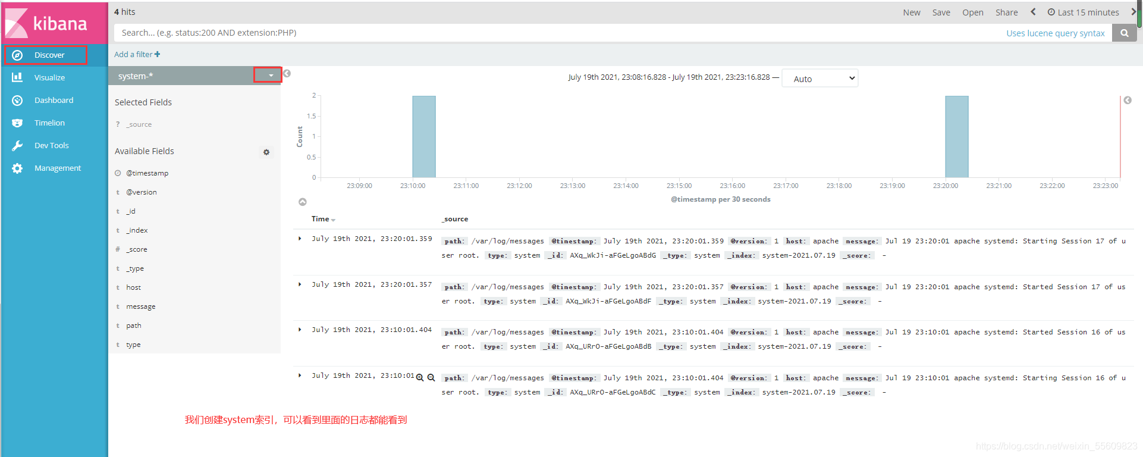The width and height of the screenshot is (1143, 457).
Task: Open the Auto interval dropdown
Action: click(819, 79)
